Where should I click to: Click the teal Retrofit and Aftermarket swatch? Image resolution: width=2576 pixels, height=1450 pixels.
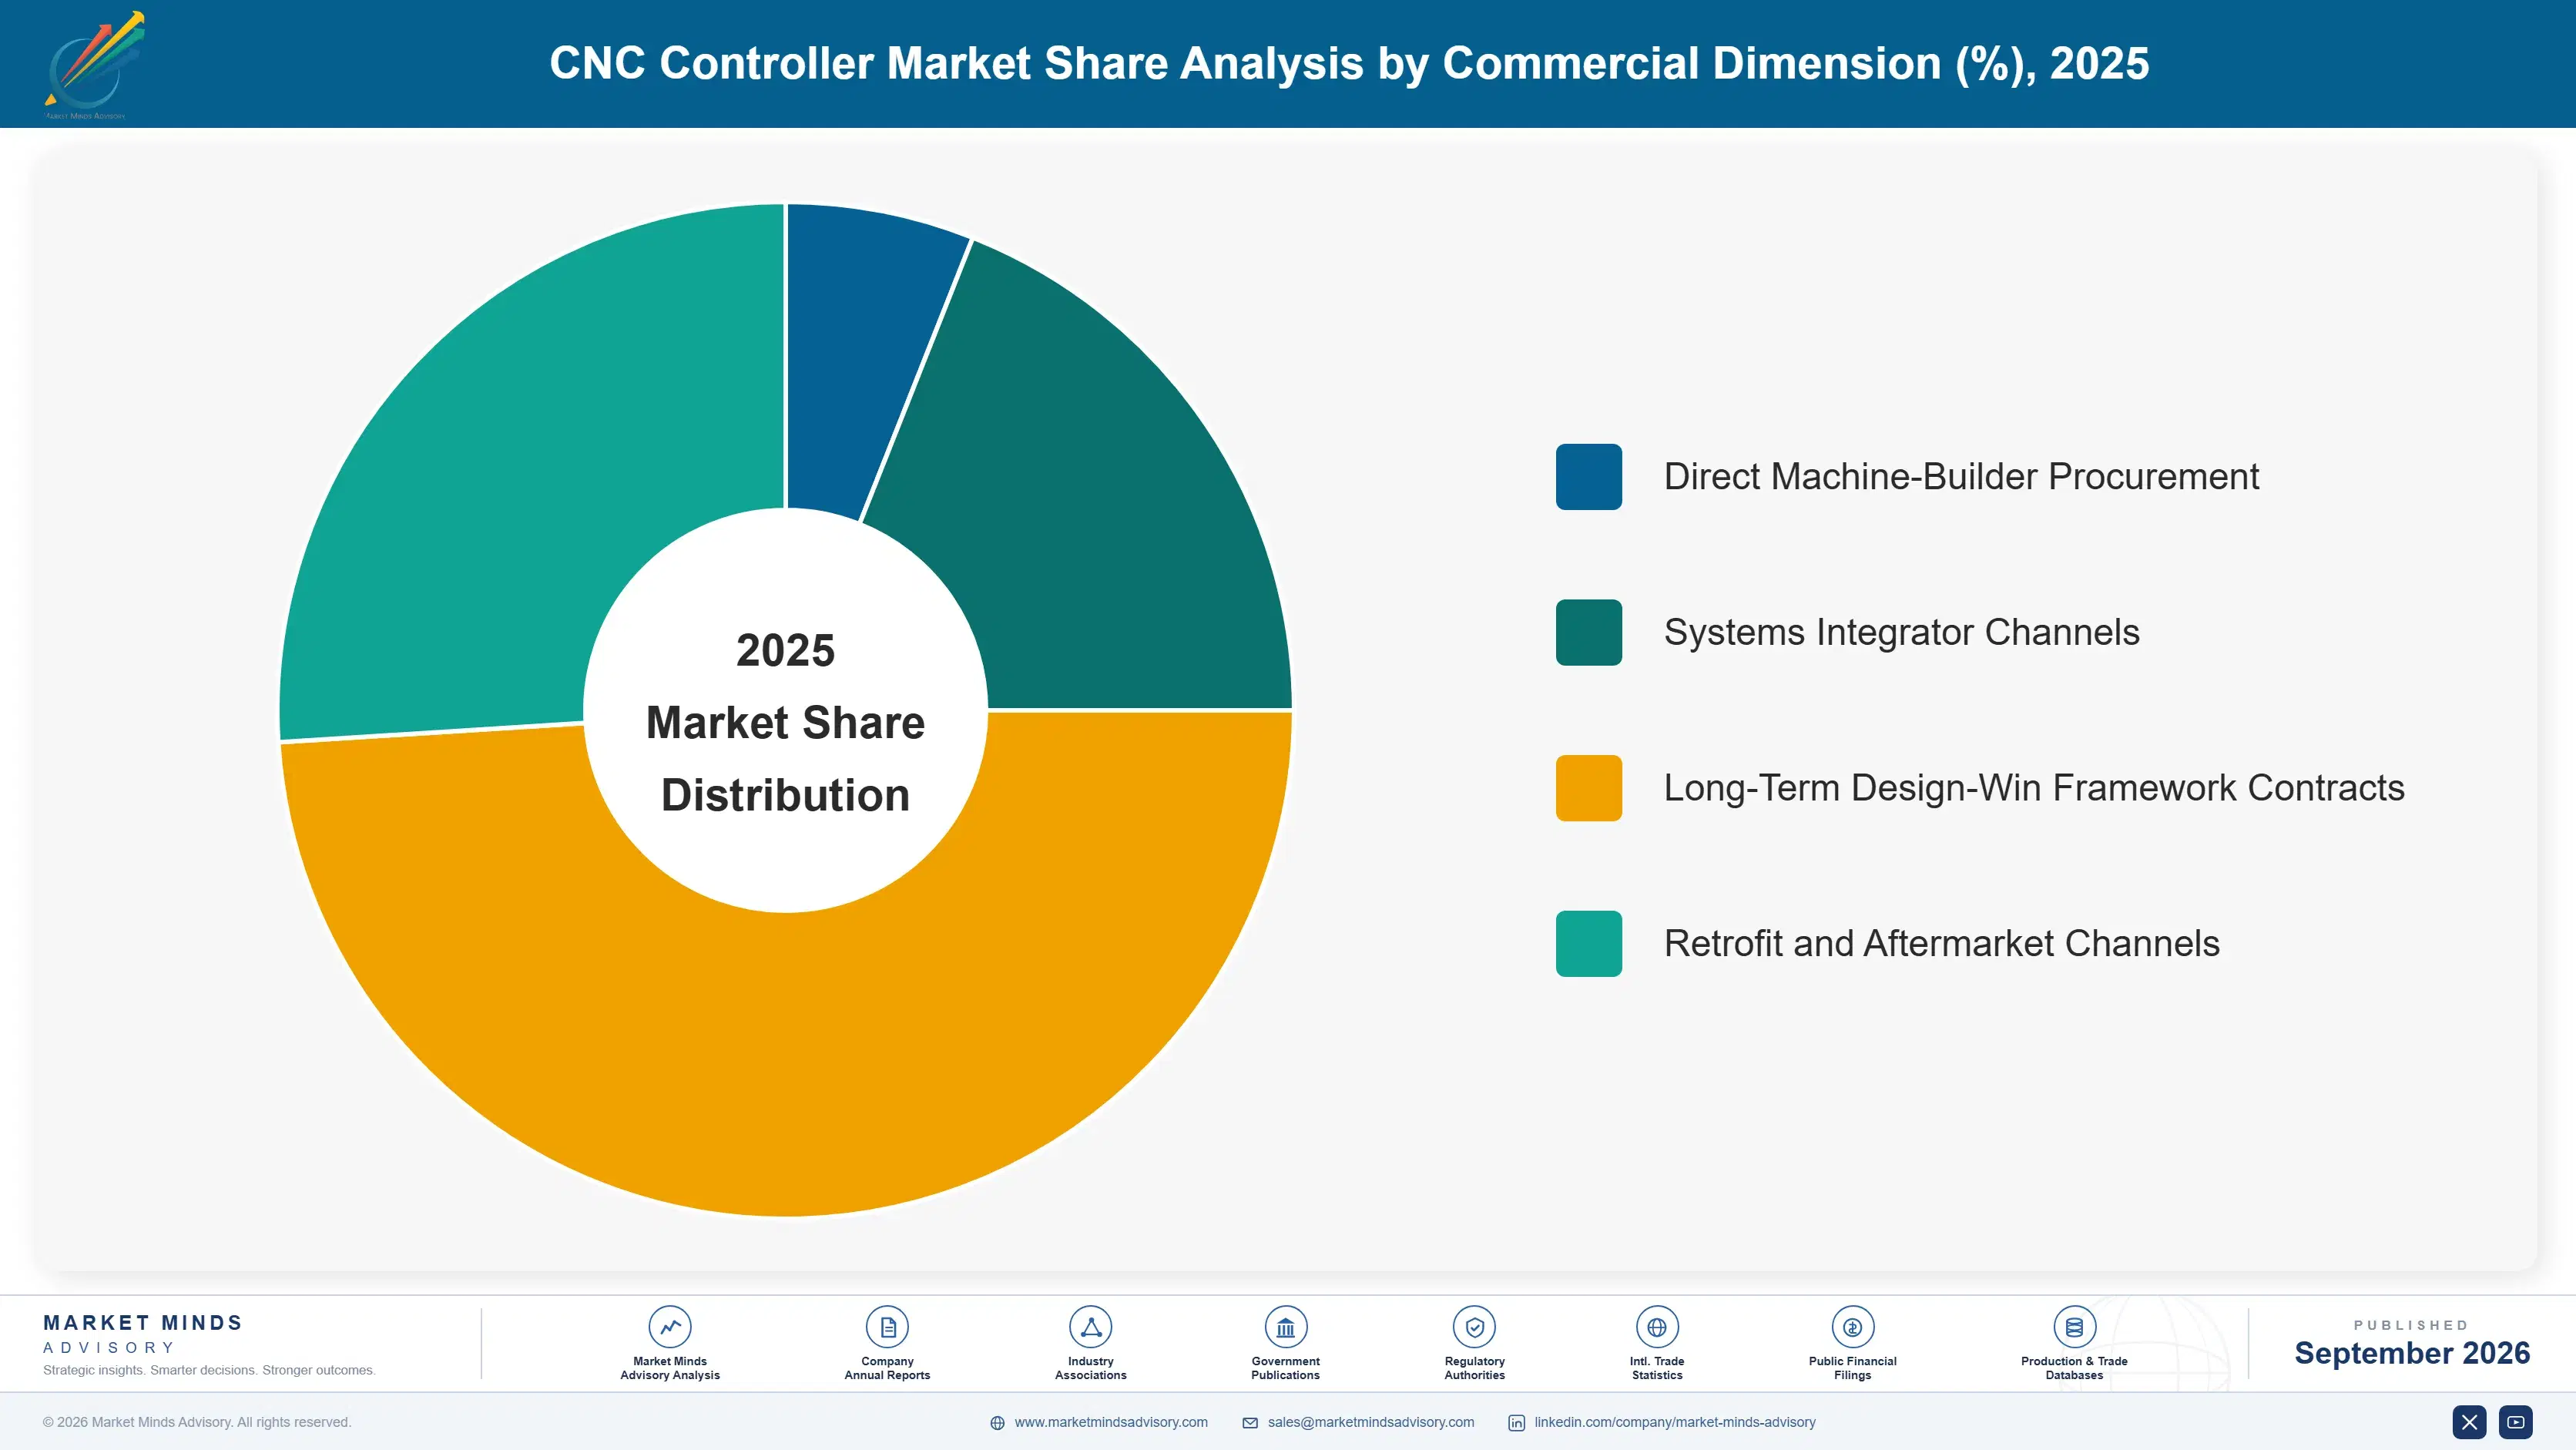tap(1588, 943)
